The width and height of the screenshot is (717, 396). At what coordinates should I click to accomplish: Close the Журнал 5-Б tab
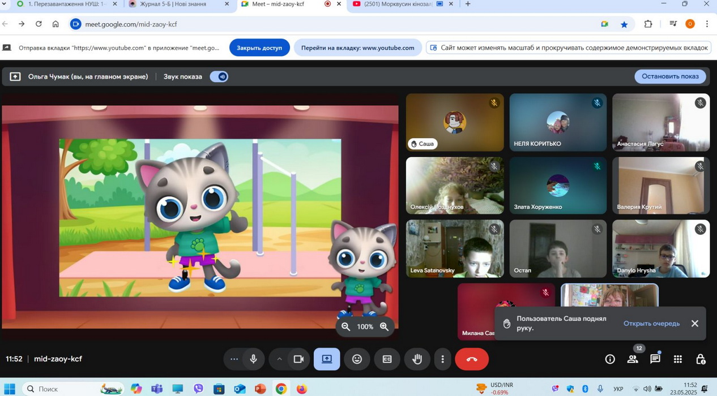click(x=227, y=4)
